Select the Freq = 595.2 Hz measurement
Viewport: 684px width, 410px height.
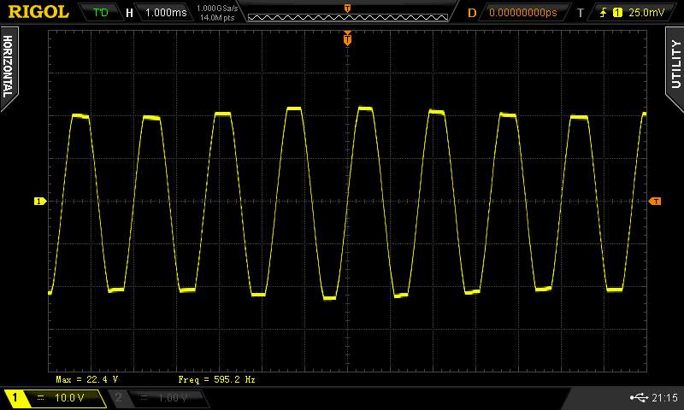click(x=216, y=378)
